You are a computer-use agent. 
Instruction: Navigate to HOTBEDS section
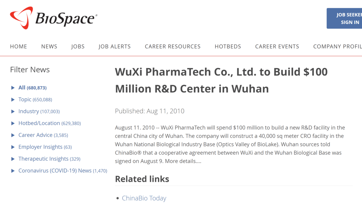[x=228, y=47]
